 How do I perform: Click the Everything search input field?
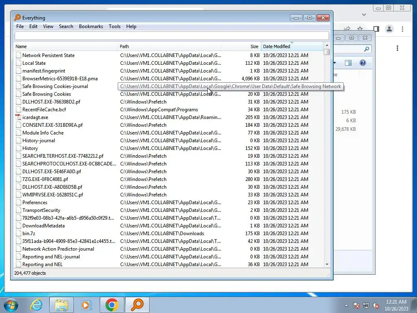pos(172,36)
